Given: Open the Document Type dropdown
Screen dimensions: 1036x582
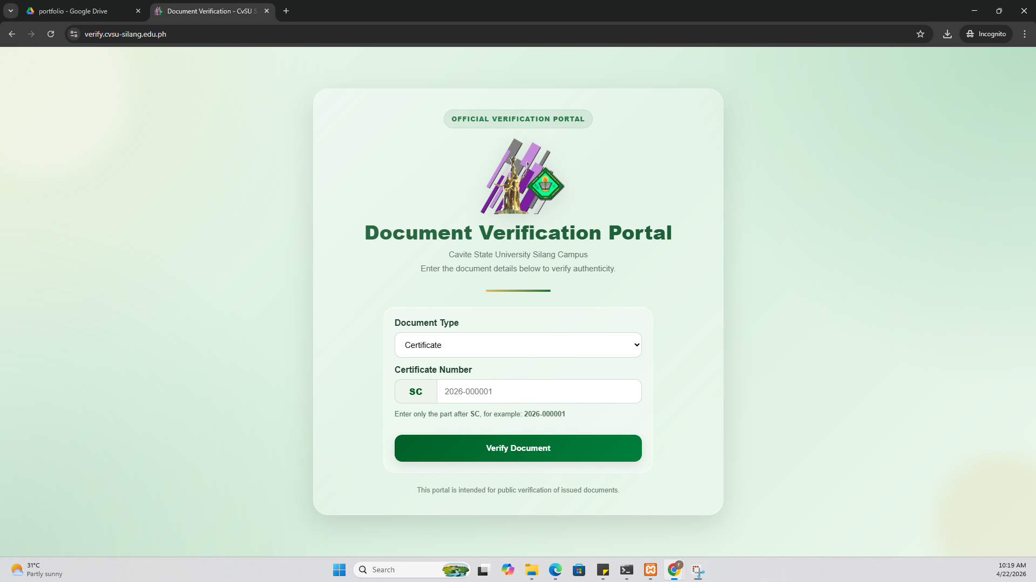Looking at the screenshot, I should 518,345.
